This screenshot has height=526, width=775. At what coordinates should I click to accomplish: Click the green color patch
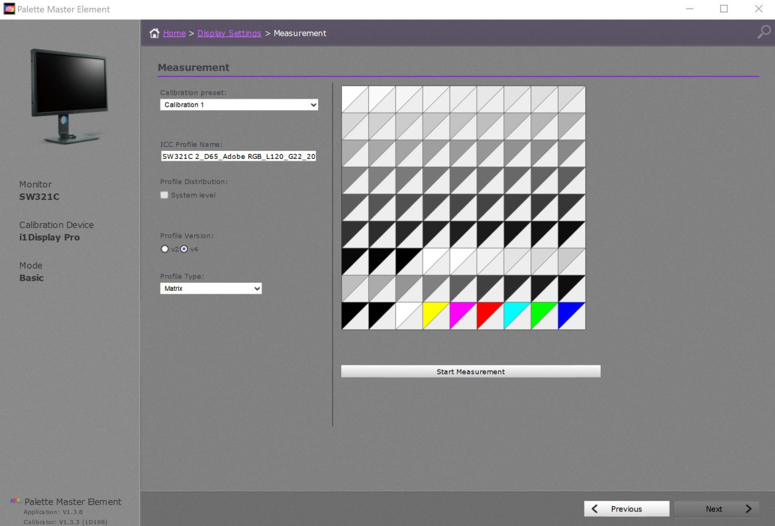544,315
